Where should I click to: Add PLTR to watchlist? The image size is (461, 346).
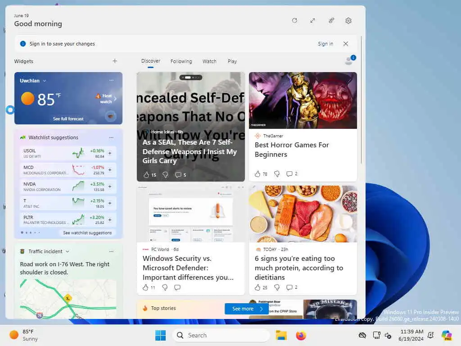110,220
